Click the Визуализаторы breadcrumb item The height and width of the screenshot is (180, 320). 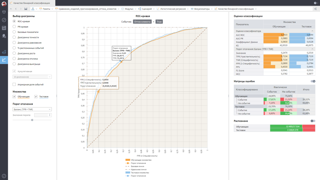202,9
